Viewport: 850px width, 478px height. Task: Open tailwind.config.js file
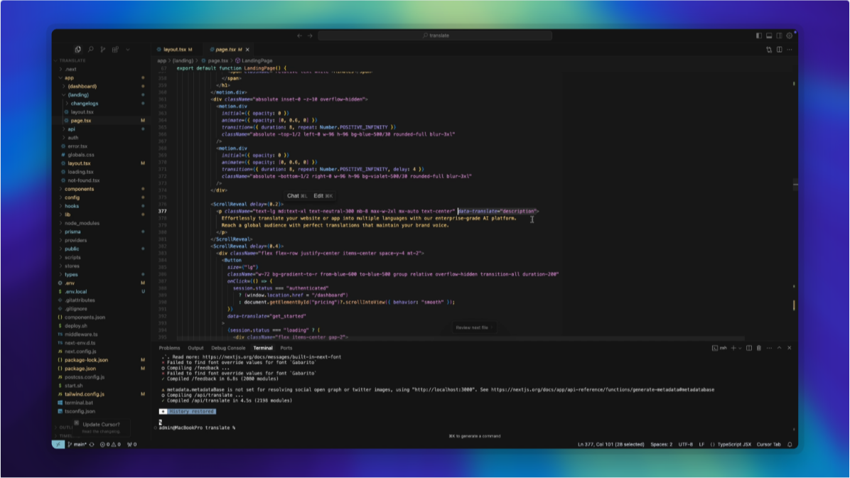(85, 394)
